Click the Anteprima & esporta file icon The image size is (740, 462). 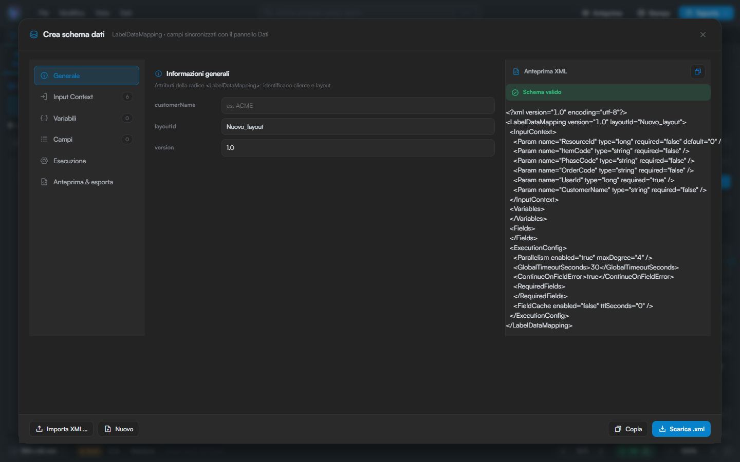click(44, 182)
